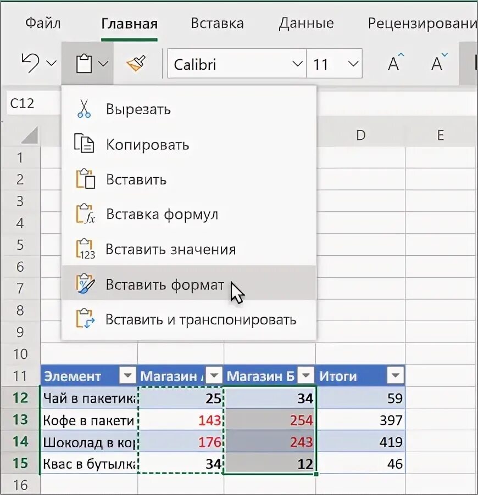Viewport: 478px width, 495px height.
Task: Open the Магазин Б column filter dropdown
Action: [305, 376]
